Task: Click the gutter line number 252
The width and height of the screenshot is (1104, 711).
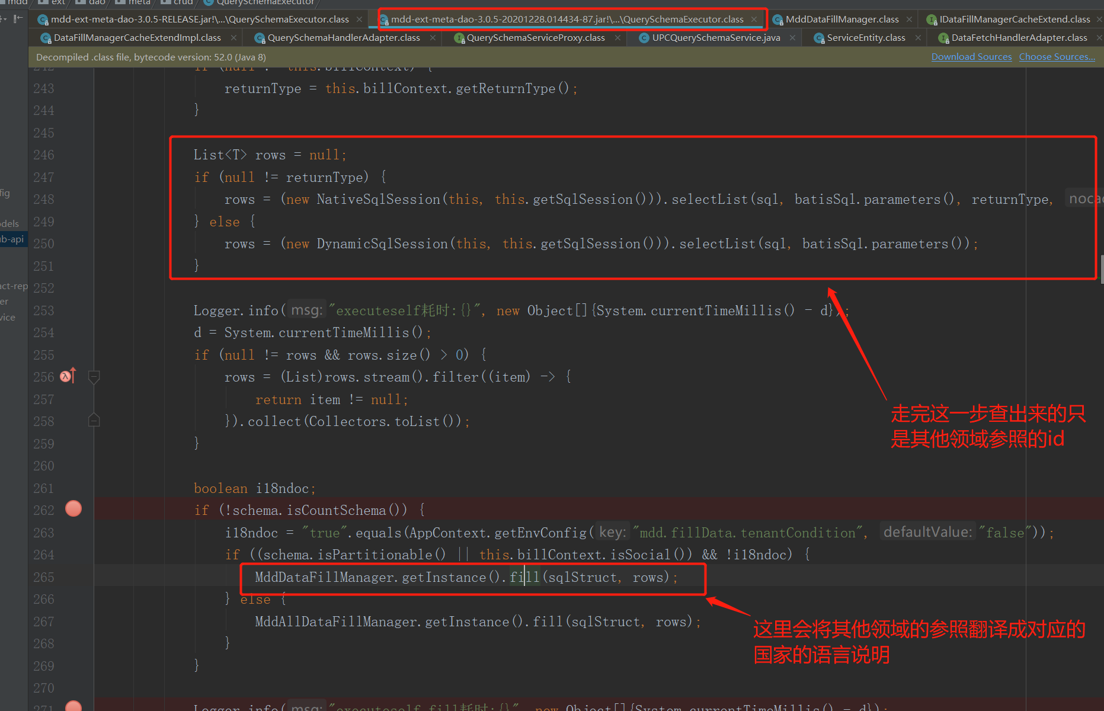Action: 43,289
